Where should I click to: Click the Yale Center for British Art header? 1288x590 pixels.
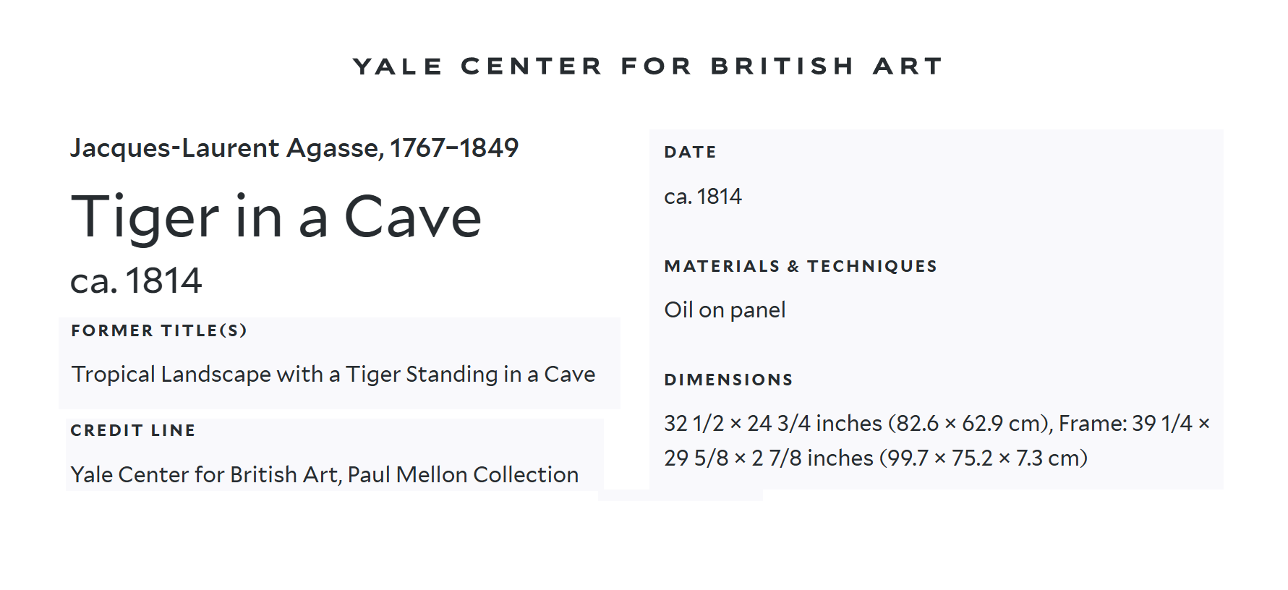pyautogui.click(x=647, y=67)
